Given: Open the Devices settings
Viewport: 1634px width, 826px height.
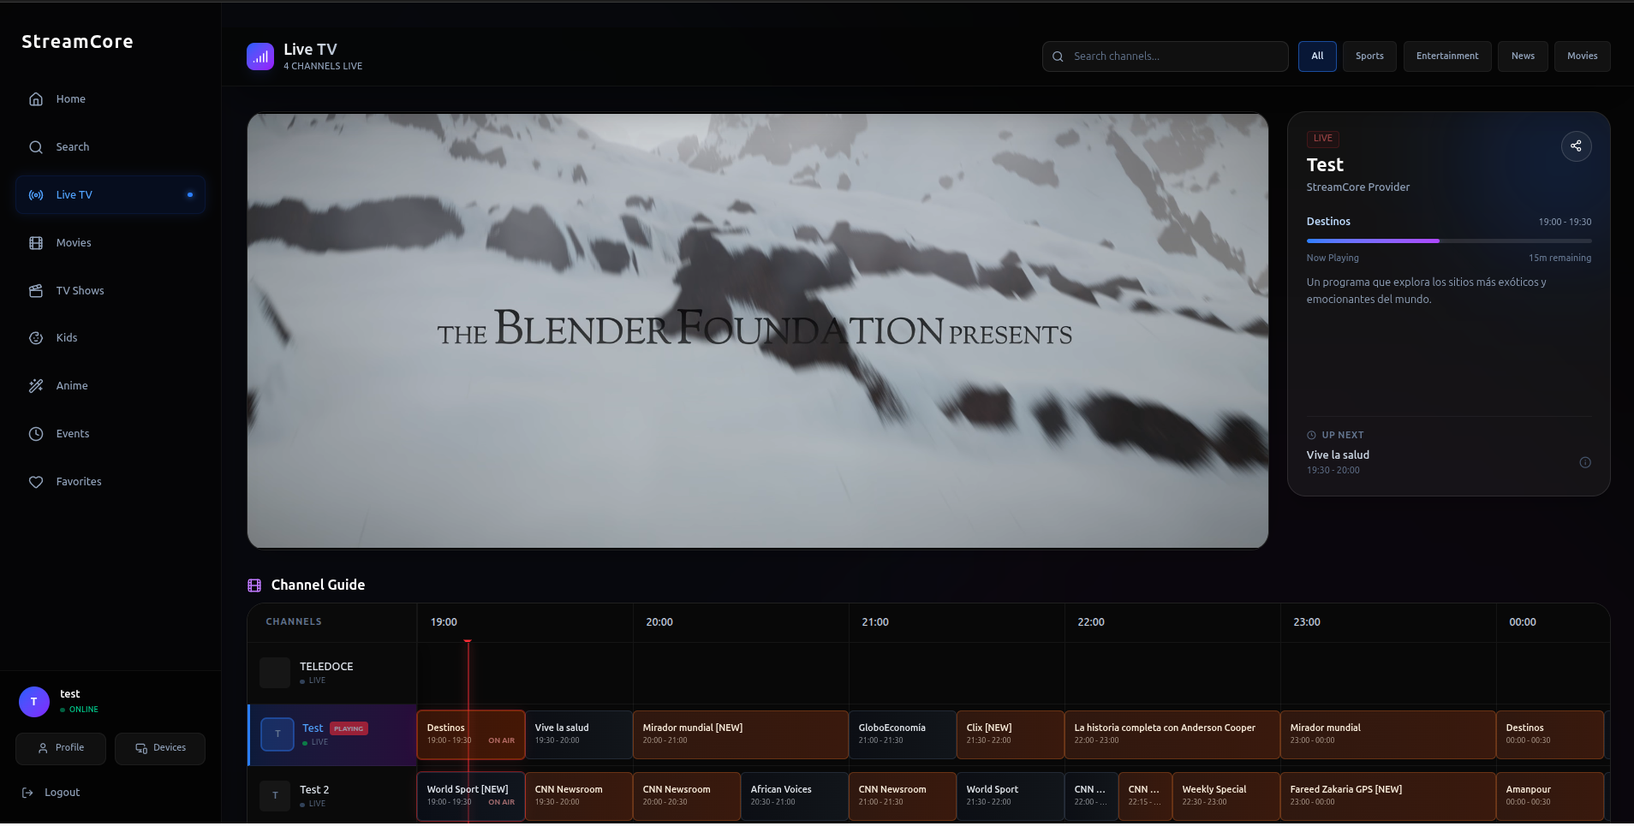Looking at the screenshot, I should click(159, 747).
